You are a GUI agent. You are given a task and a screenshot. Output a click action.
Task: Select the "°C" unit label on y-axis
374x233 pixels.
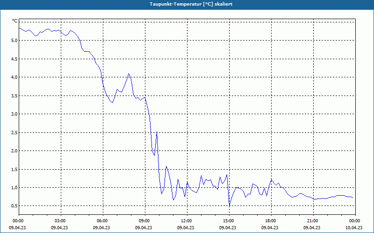click(15, 21)
